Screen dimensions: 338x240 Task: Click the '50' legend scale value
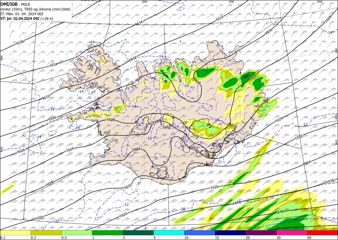[309, 238]
